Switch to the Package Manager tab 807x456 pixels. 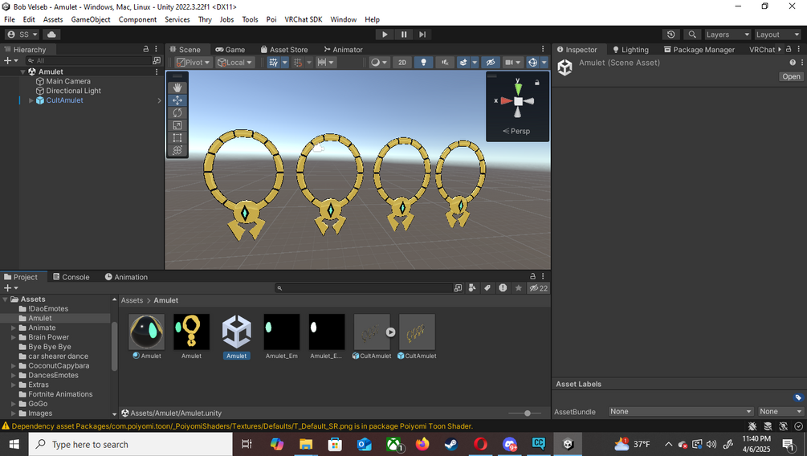point(699,50)
